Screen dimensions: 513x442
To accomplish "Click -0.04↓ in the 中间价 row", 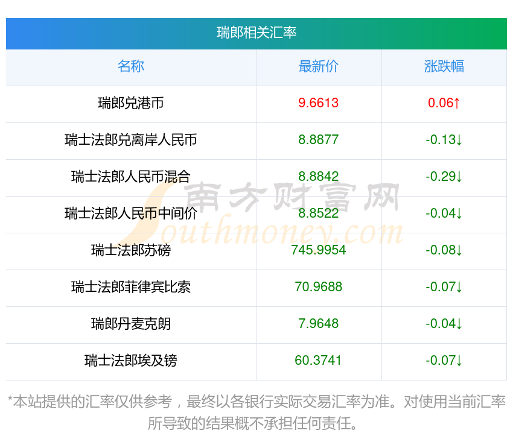I will (x=444, y=213).
